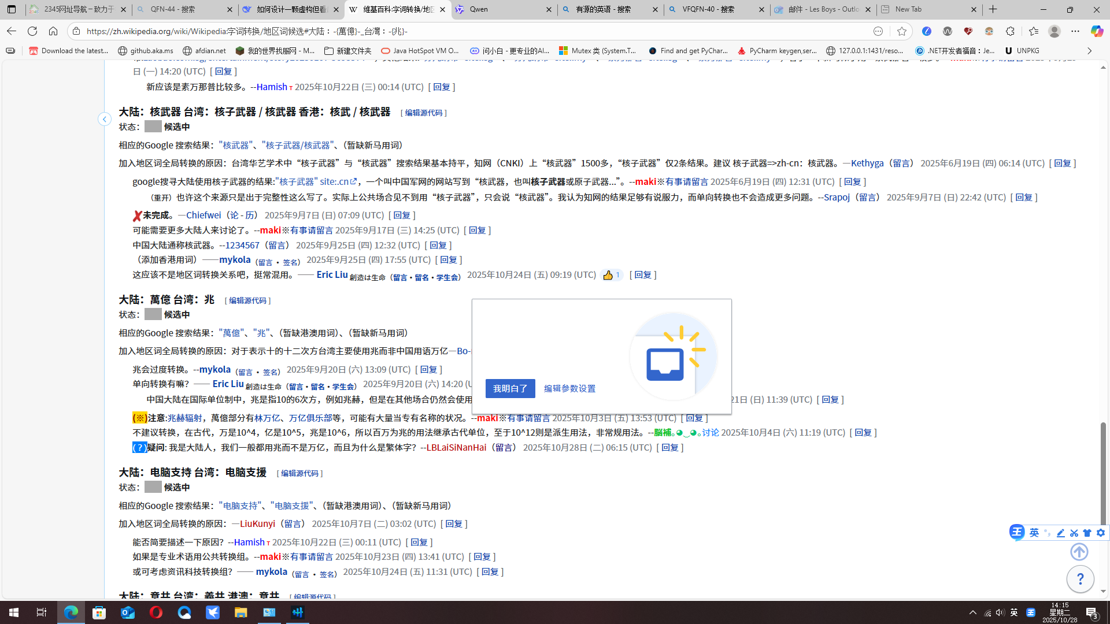This screenshot has height=624, width=1110.
Task: Collapse the sidebar with left chevron toggle
Action: [105, 119]
